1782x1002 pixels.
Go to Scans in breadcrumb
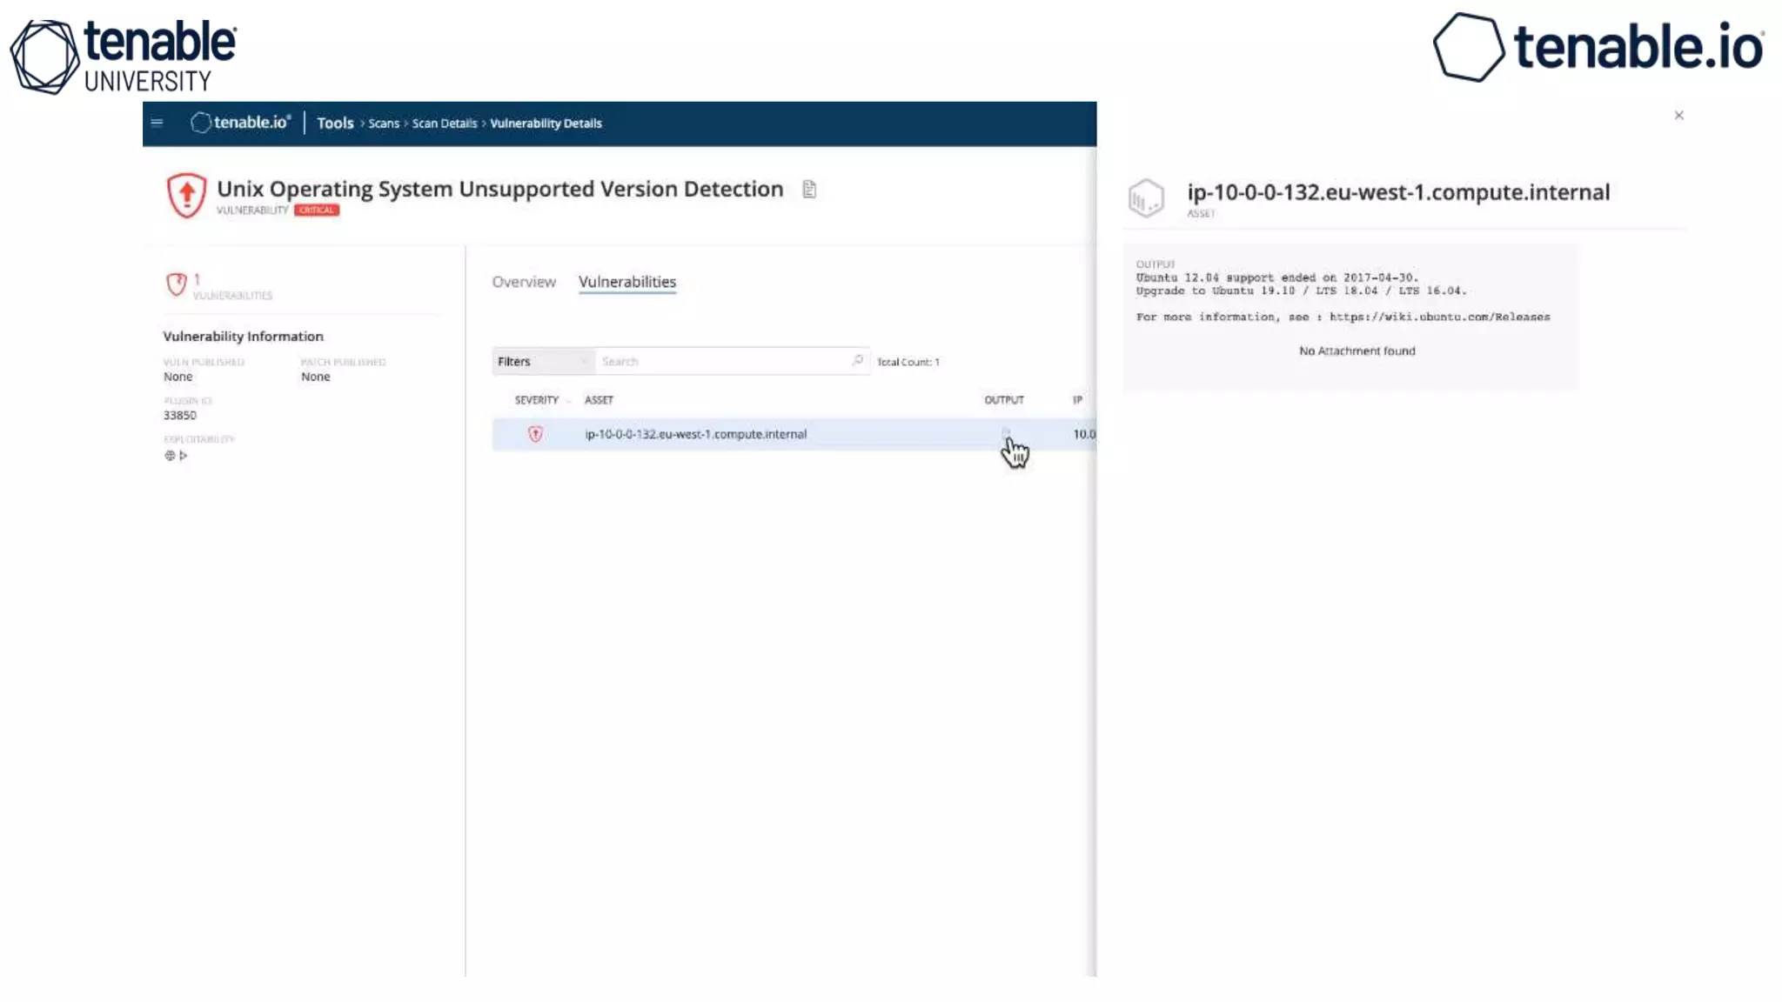[x=383, y=124]
